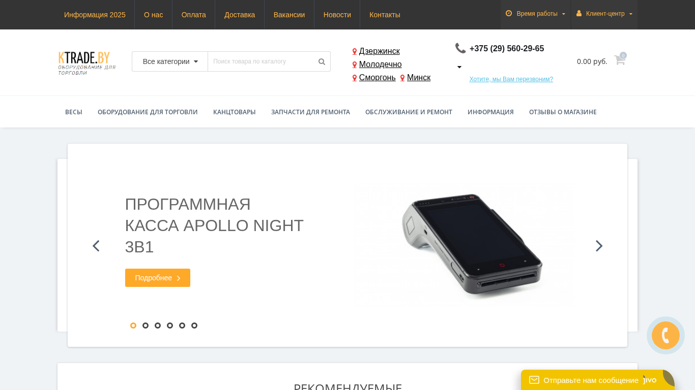Open the Время работы dropdown

point(535,14)
